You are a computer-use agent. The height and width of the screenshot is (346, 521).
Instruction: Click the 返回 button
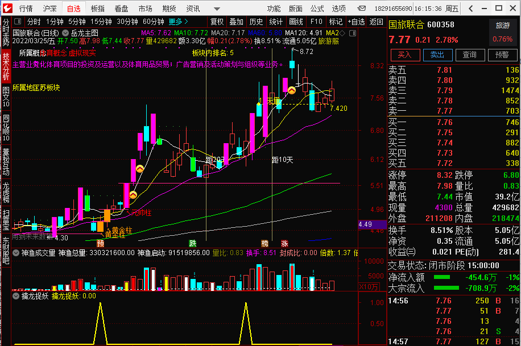376,22
